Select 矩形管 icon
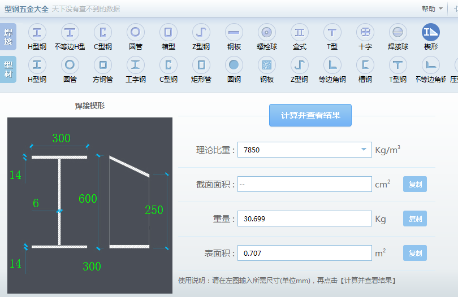The image size is (458, 297). click(201, 65)
